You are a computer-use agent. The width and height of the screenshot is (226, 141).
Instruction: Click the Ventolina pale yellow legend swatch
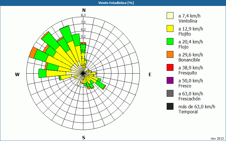(x=170, y=16)
